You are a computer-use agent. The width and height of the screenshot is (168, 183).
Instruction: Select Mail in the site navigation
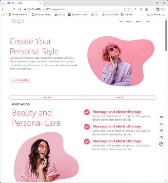tap(148, 21)
